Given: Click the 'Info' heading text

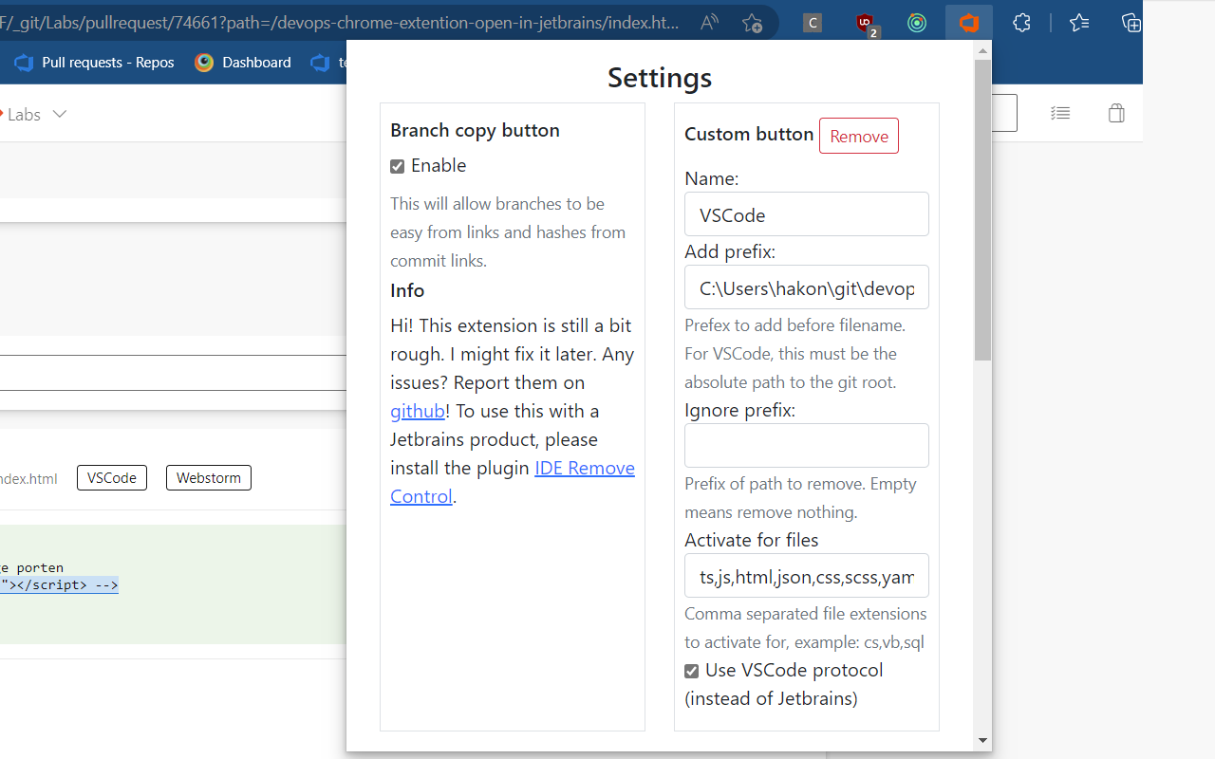Looking at the screenshot, I should [x=407, y=290].
